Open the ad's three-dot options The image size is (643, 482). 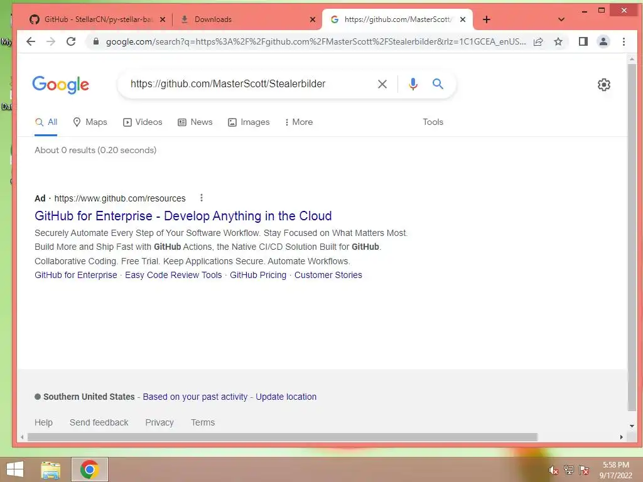tap(202, 198)
